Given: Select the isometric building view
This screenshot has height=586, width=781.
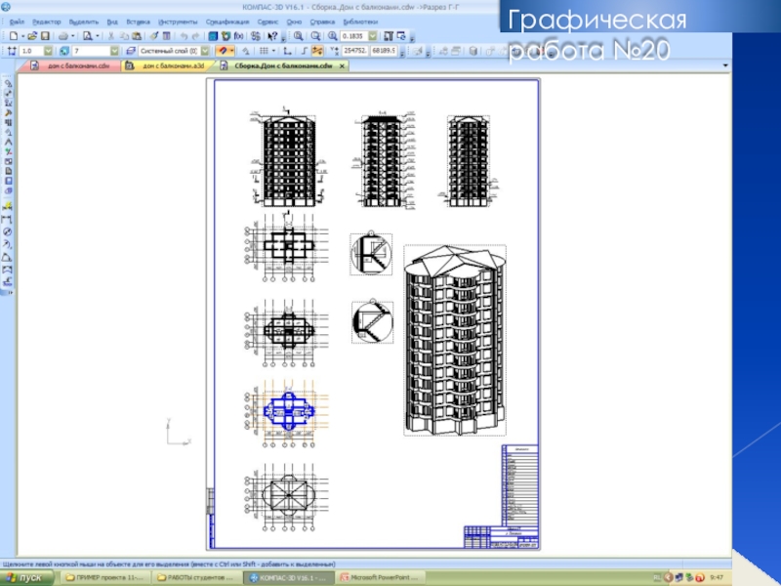Looking at the screenshot, I should [455, 340].
